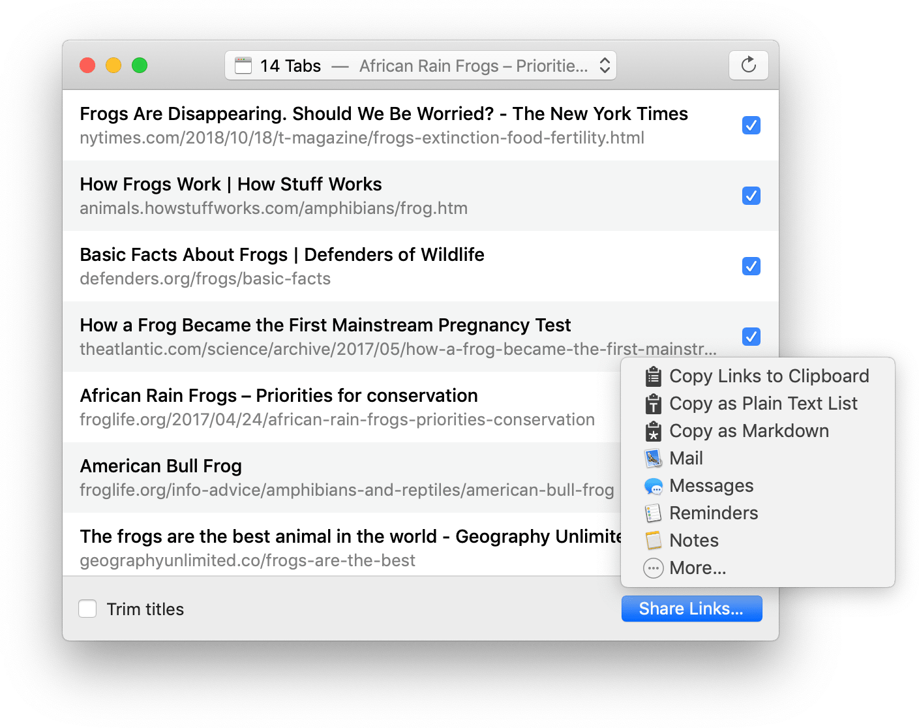Viewport: 919px width, 728px height.
Task: Click the Mail stamp icon
Action: [653, 459]
